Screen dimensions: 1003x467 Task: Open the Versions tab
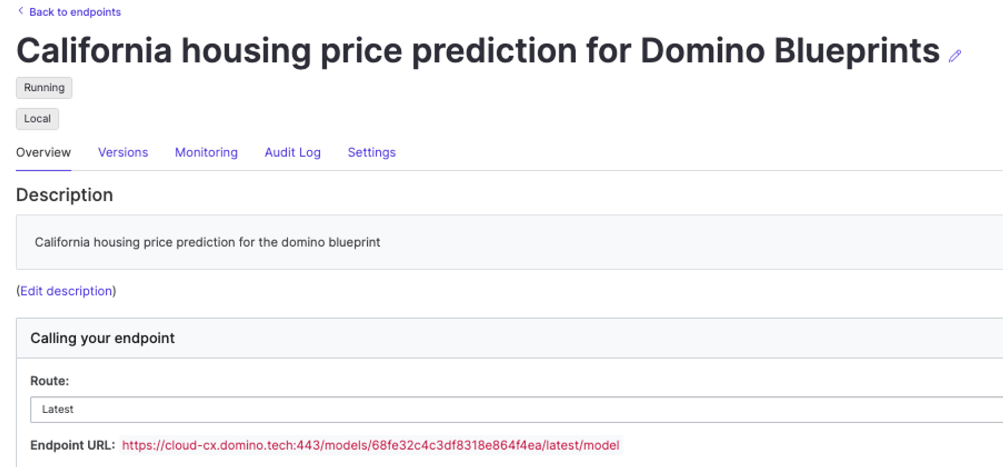[x=123, y=152]
